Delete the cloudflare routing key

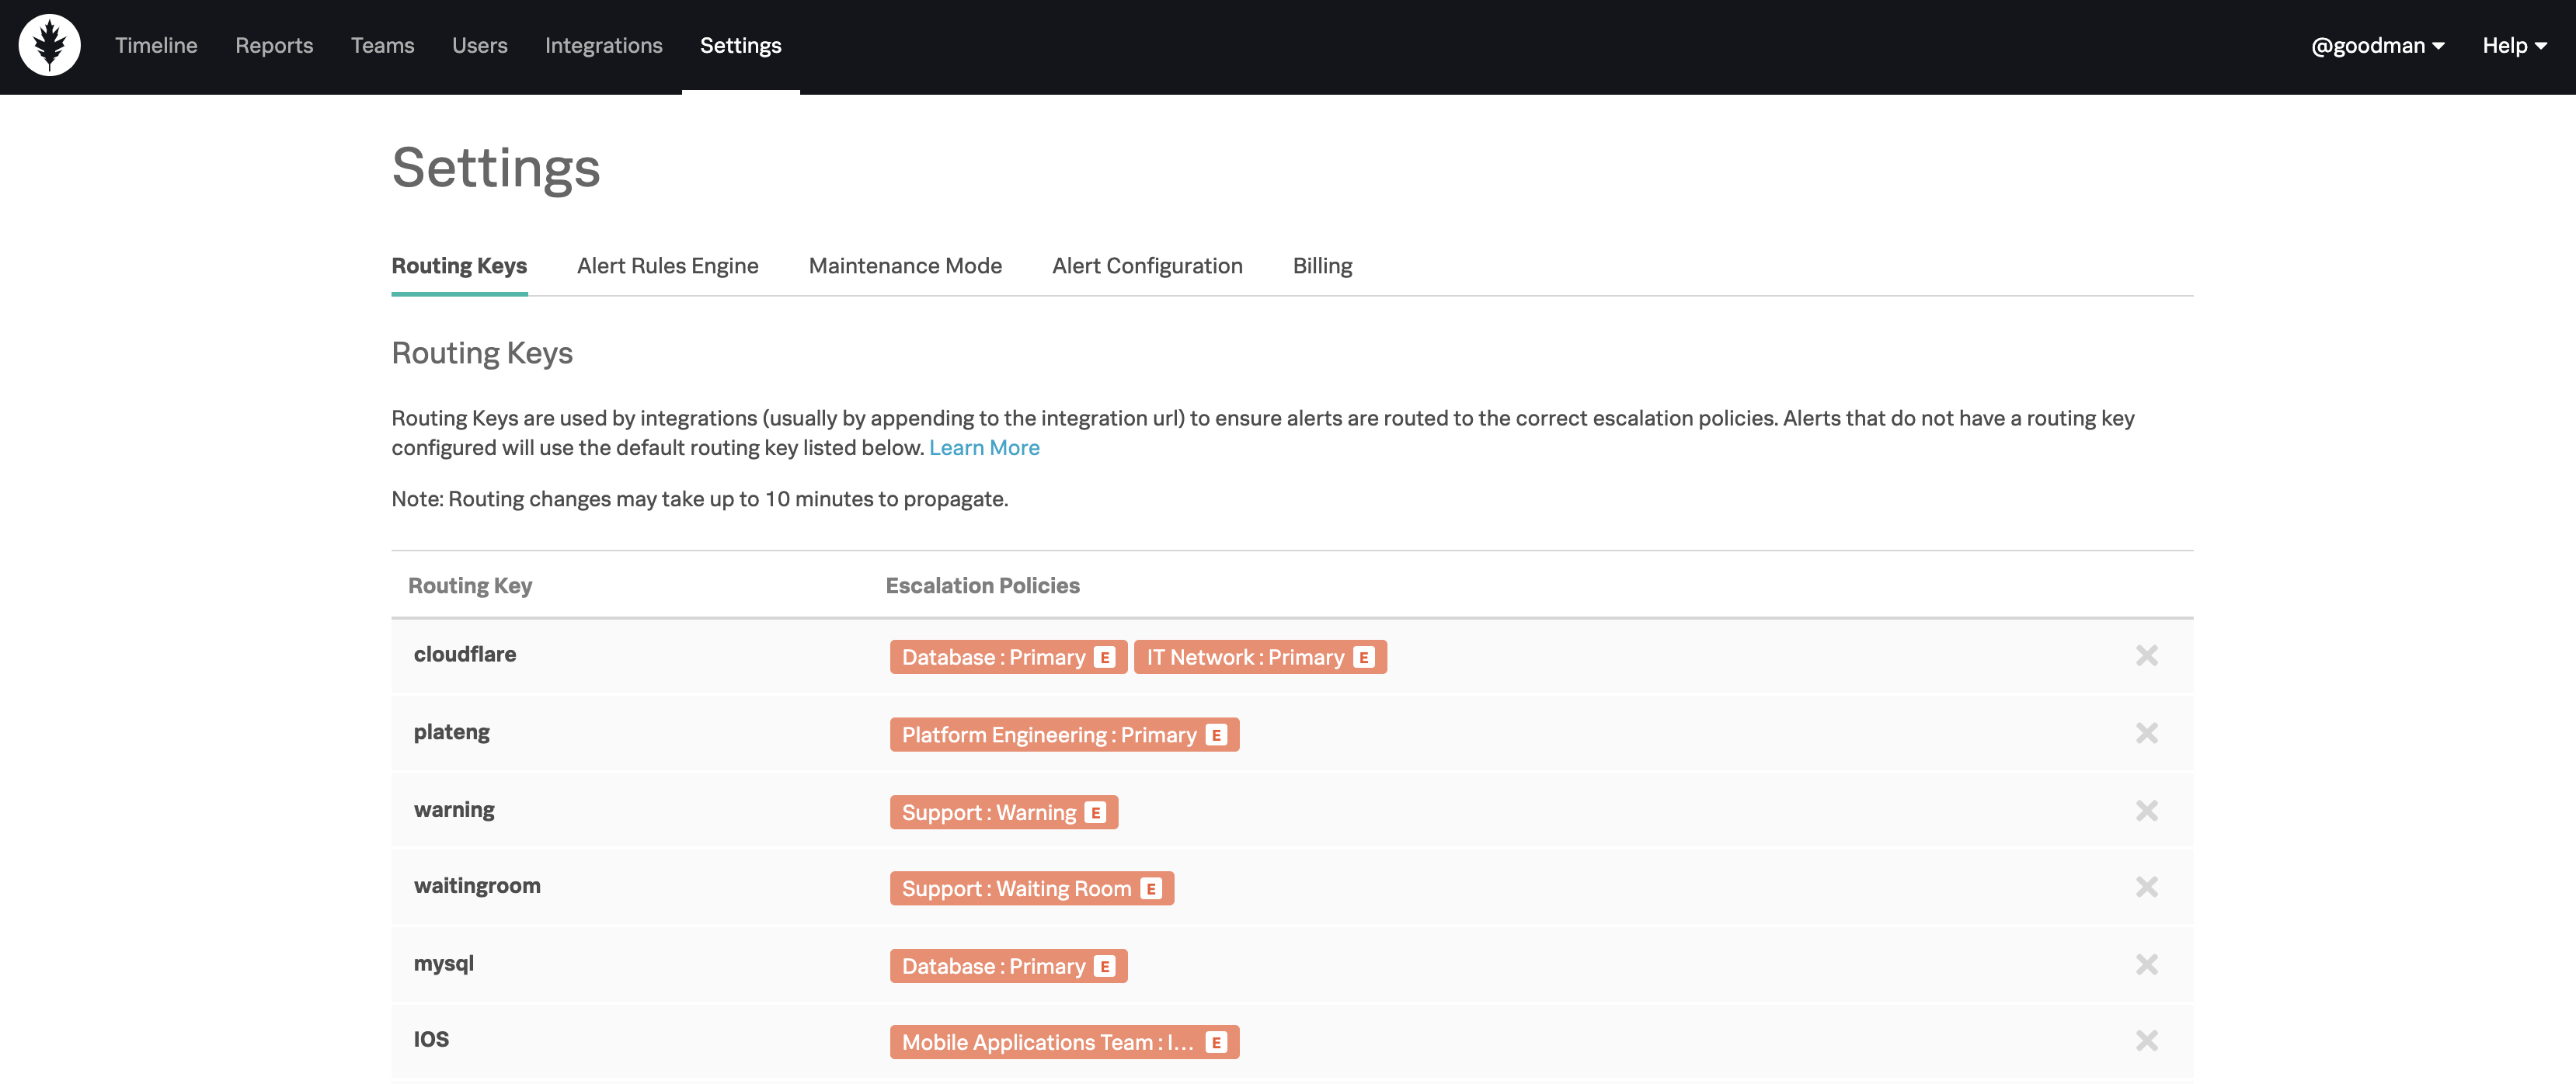[2146, 655]
